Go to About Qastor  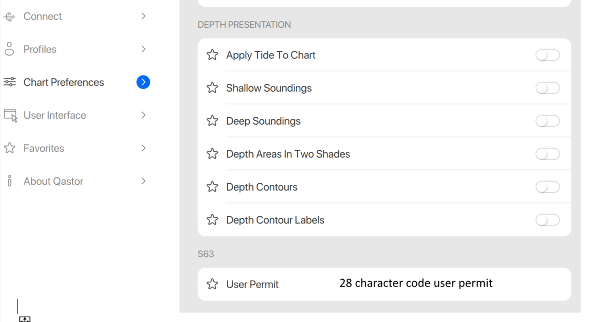[x=53, y=181]
